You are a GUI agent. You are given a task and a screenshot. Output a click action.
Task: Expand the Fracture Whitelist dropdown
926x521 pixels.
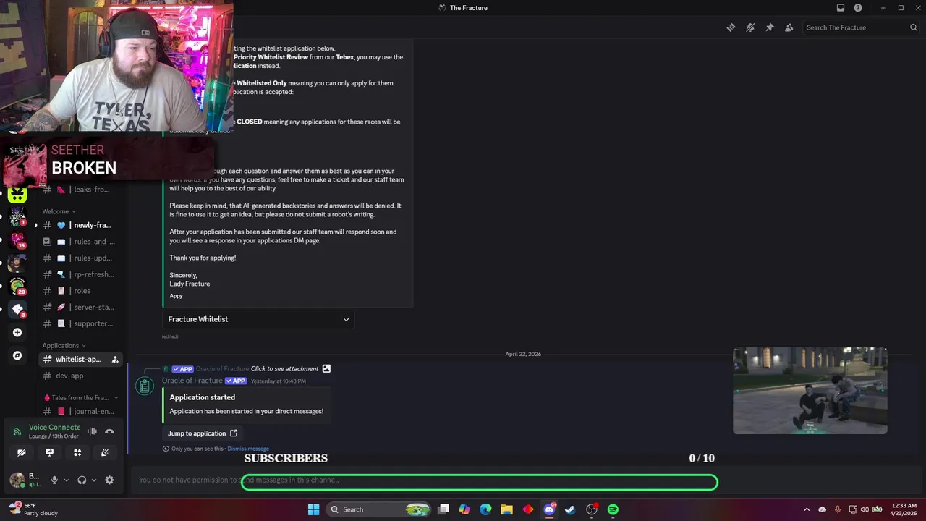coord(258,319)
